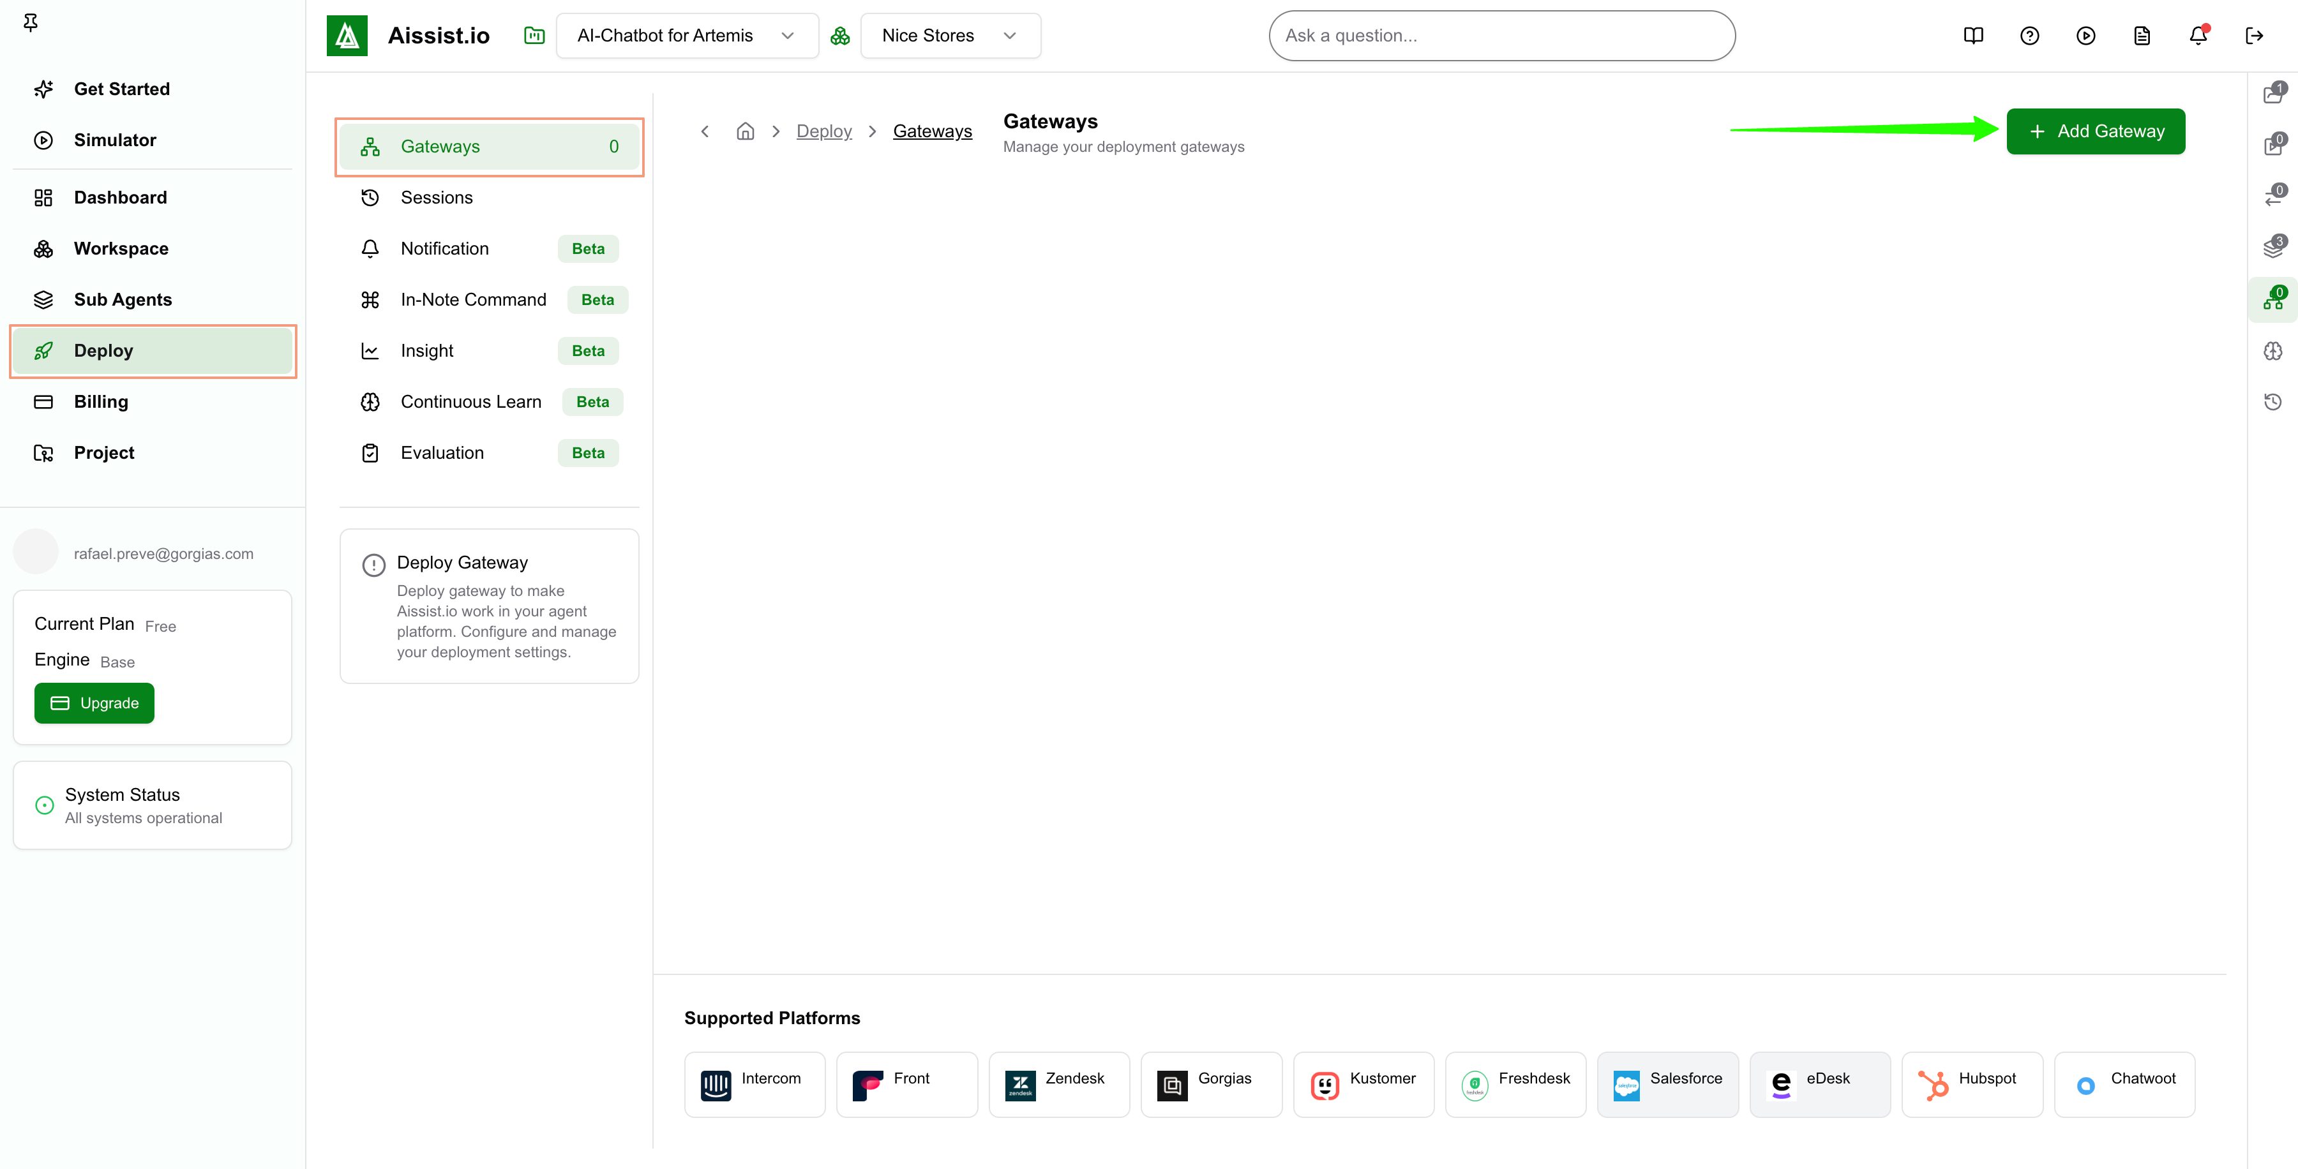The width and height of the screenshot is (2298, 1169).
Task: Click the pin sidebar icon
Action: point(31,22)
